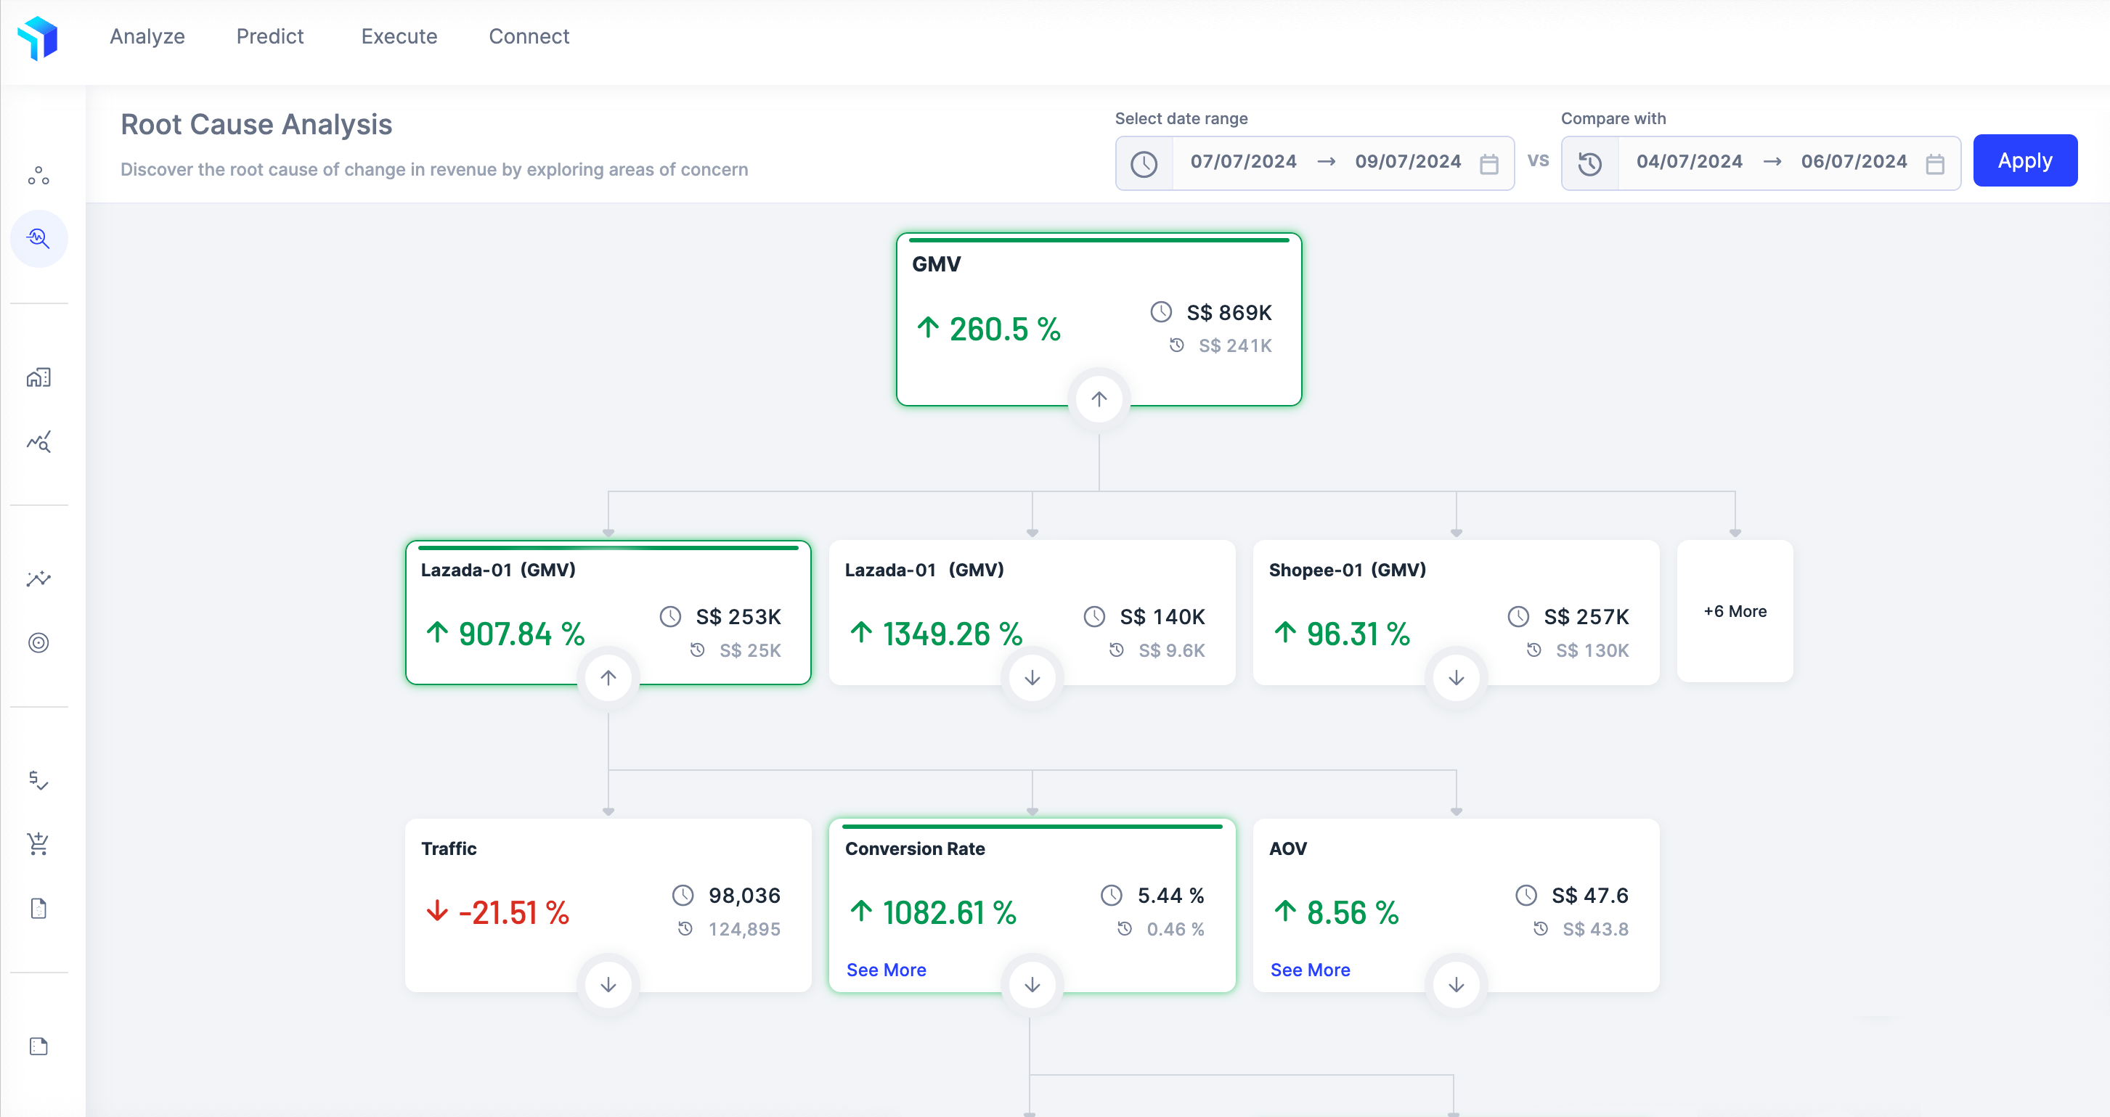Show the +6 More channels card
This screenshot has height=1117, width=2110.
click(1734, 611)
